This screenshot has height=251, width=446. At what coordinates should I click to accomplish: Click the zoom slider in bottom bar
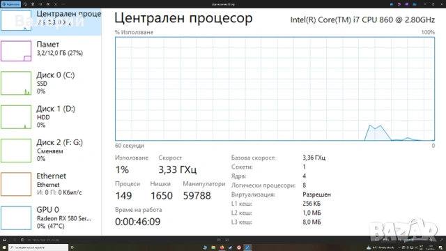coord(415,240)
